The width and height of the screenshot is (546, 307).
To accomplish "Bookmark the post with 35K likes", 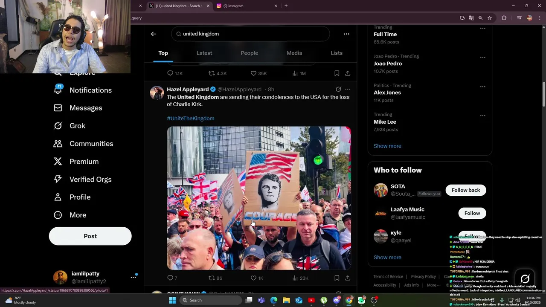I will point(337,73).
